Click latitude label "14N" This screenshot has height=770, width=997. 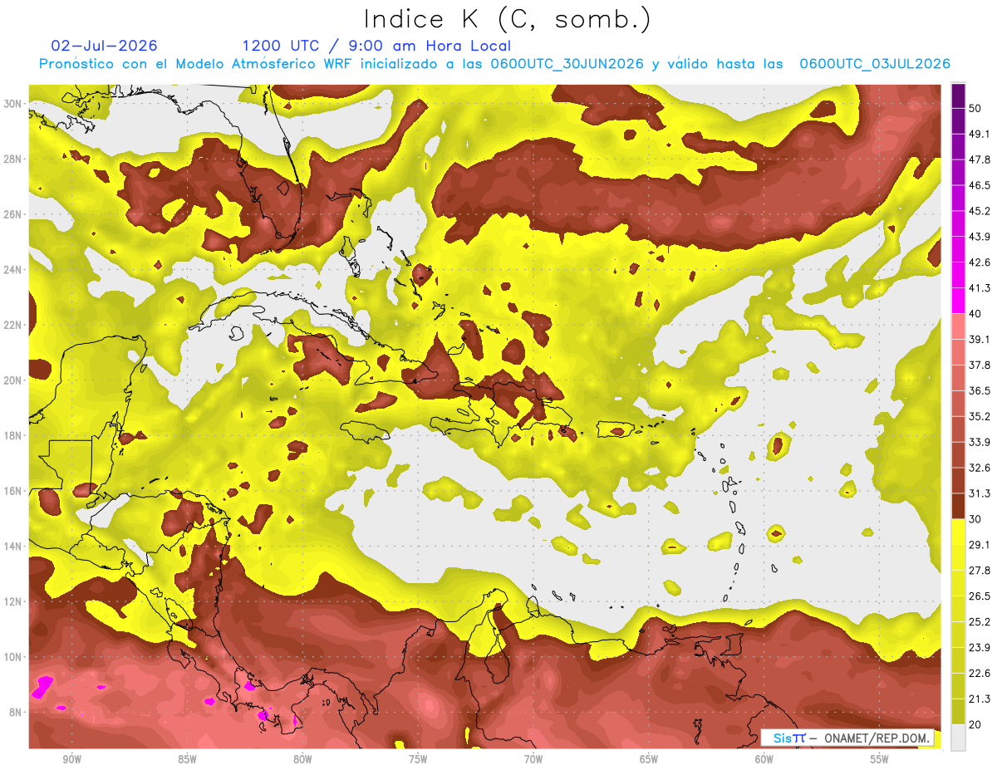[13, 547]
